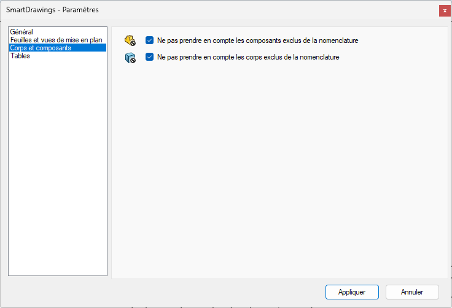452x308 pixels.
Task: Uncheck the excluded components checkbox
Action: [149, 40]
